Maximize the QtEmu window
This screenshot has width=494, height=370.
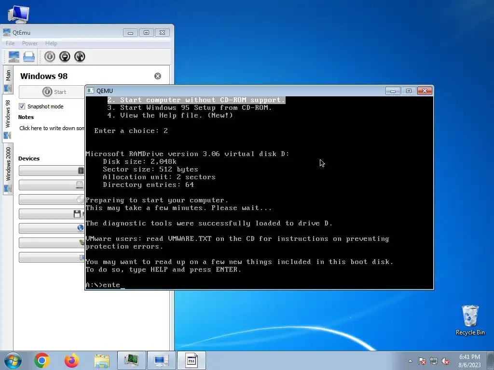point(146,32)
